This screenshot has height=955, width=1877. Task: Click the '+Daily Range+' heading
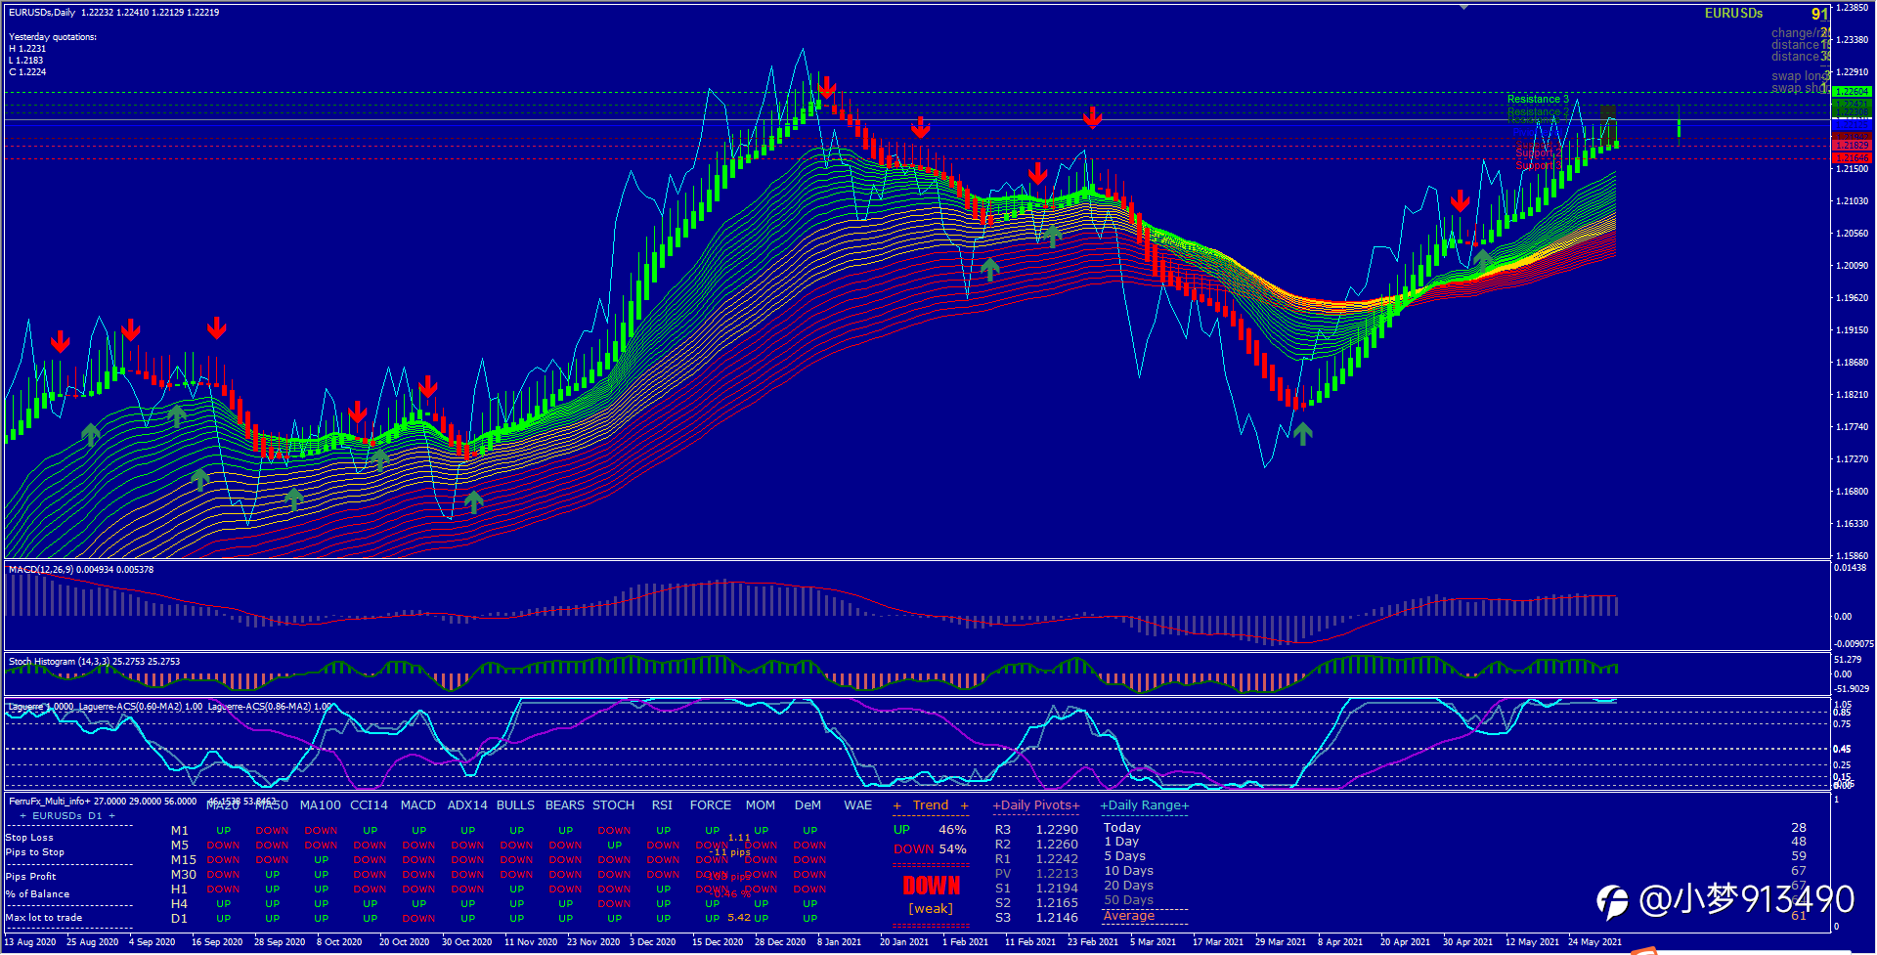(x=1145, y=805)
